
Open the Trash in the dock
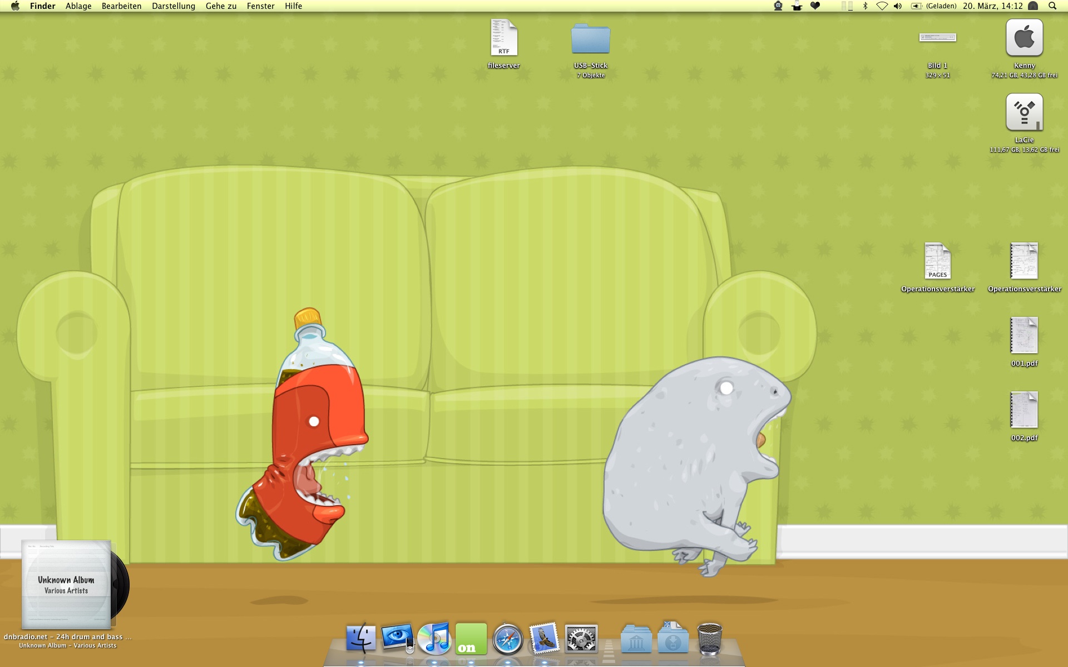[x=710, y=639]
